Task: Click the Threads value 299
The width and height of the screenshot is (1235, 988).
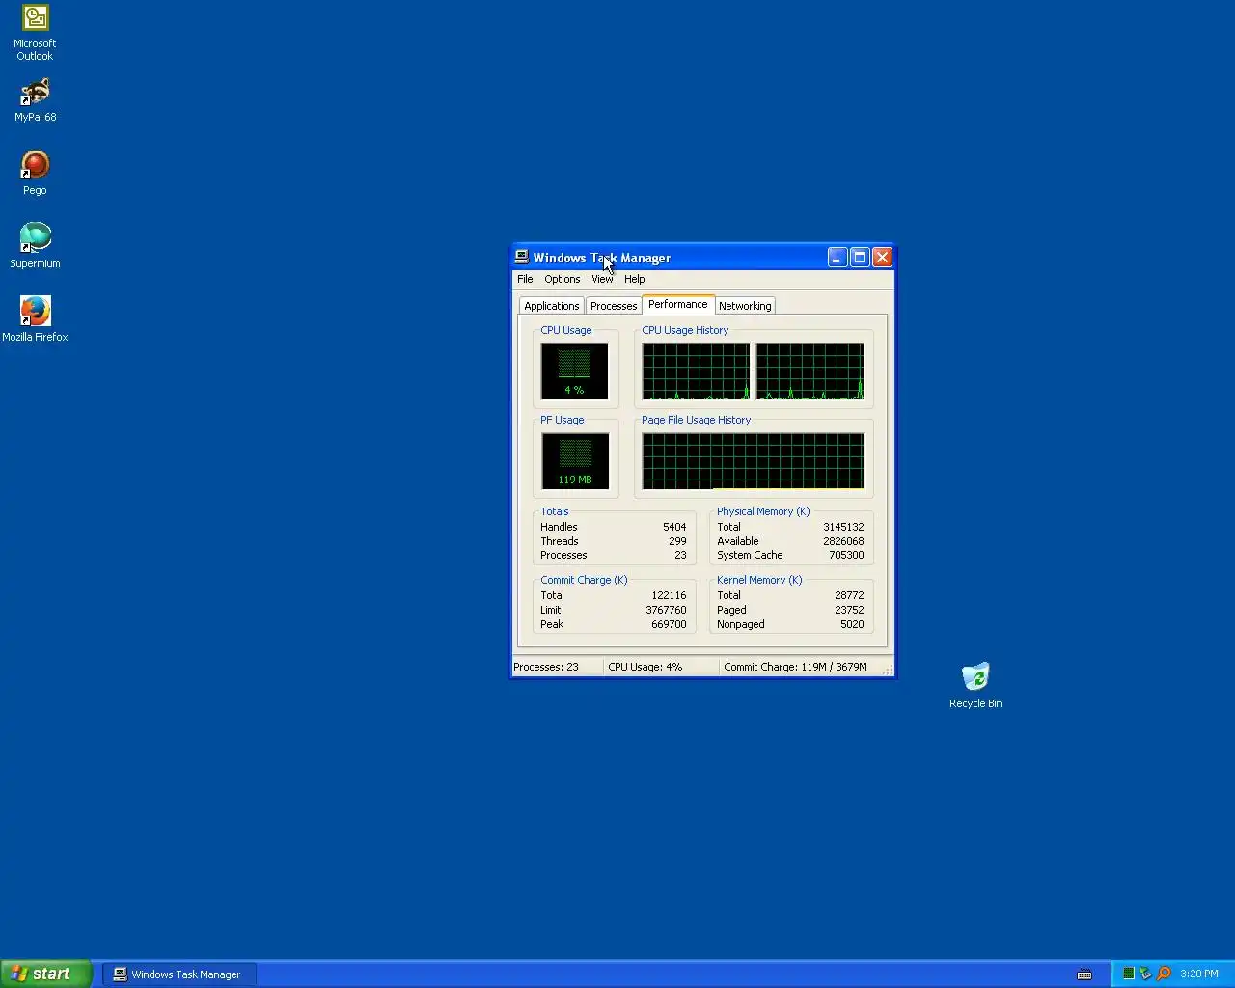Action: 677,541
